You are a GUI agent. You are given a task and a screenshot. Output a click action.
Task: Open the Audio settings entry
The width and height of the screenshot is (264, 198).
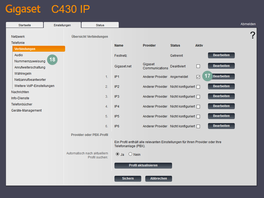point(18,55)
